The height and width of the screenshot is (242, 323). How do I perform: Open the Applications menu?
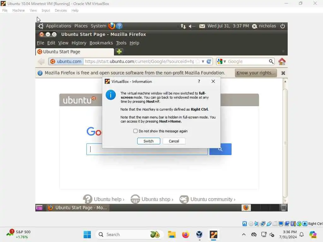pos(58,26)
